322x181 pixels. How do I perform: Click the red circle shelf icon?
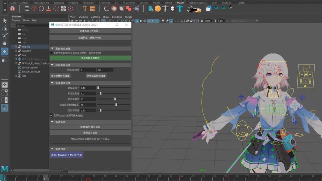114,9
